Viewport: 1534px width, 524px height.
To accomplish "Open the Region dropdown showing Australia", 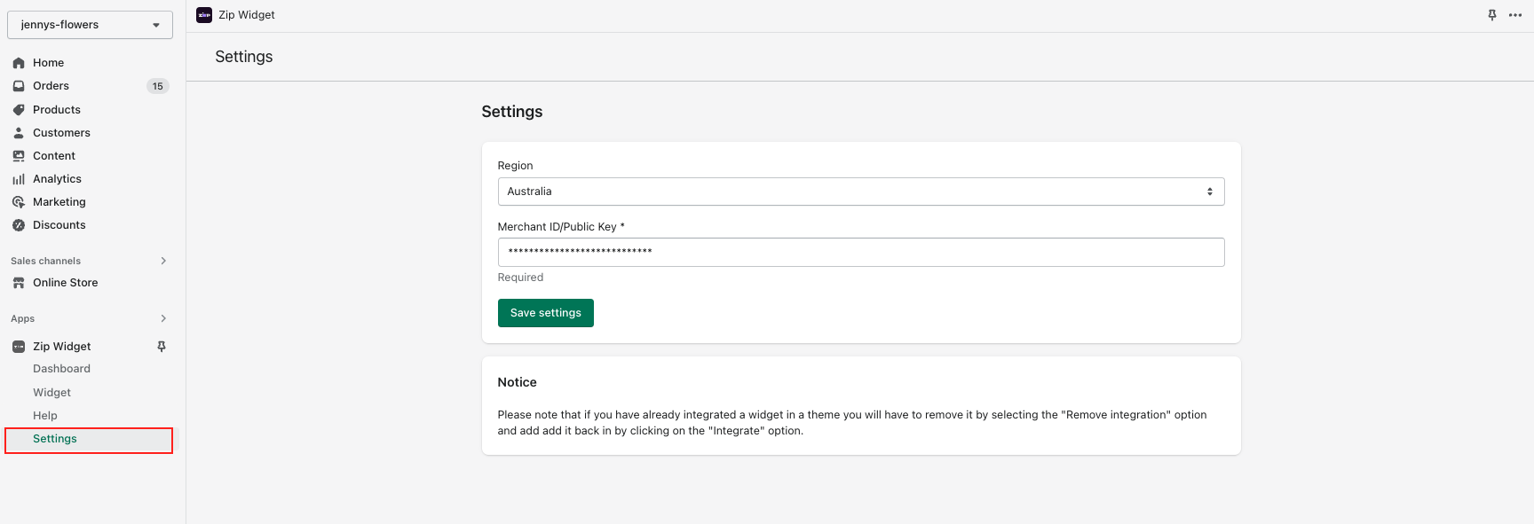I will coord(860,192).
